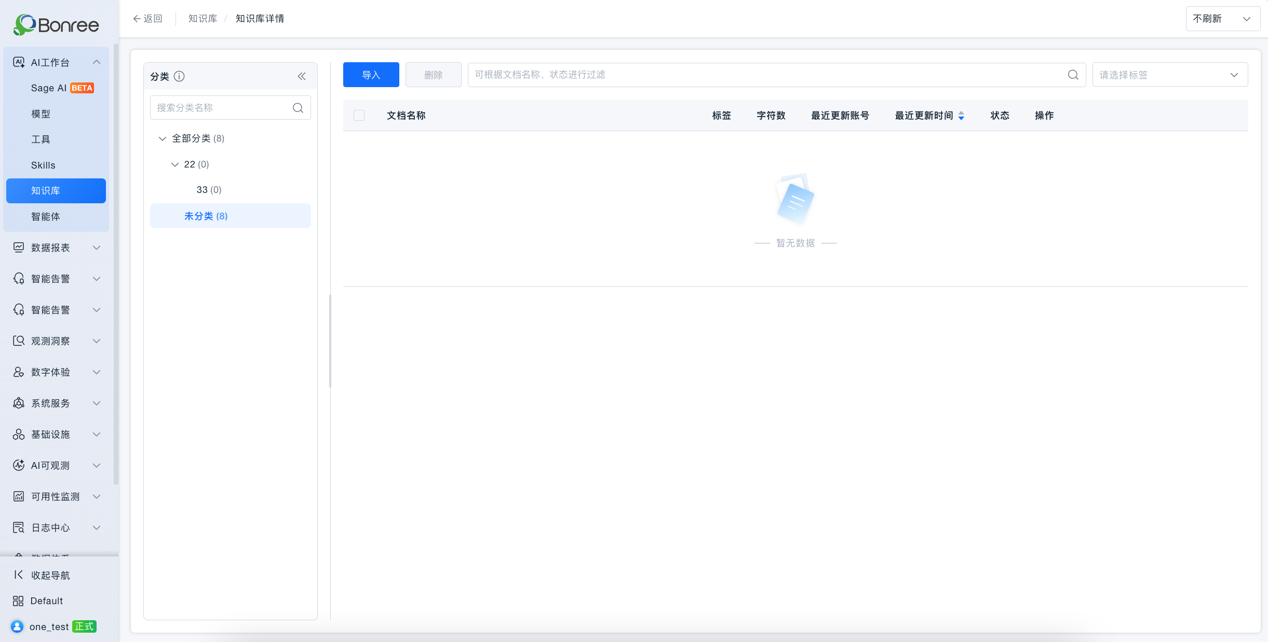Select the 33 (0) category
1268x642 pixels.
click(x=209, y=190)
